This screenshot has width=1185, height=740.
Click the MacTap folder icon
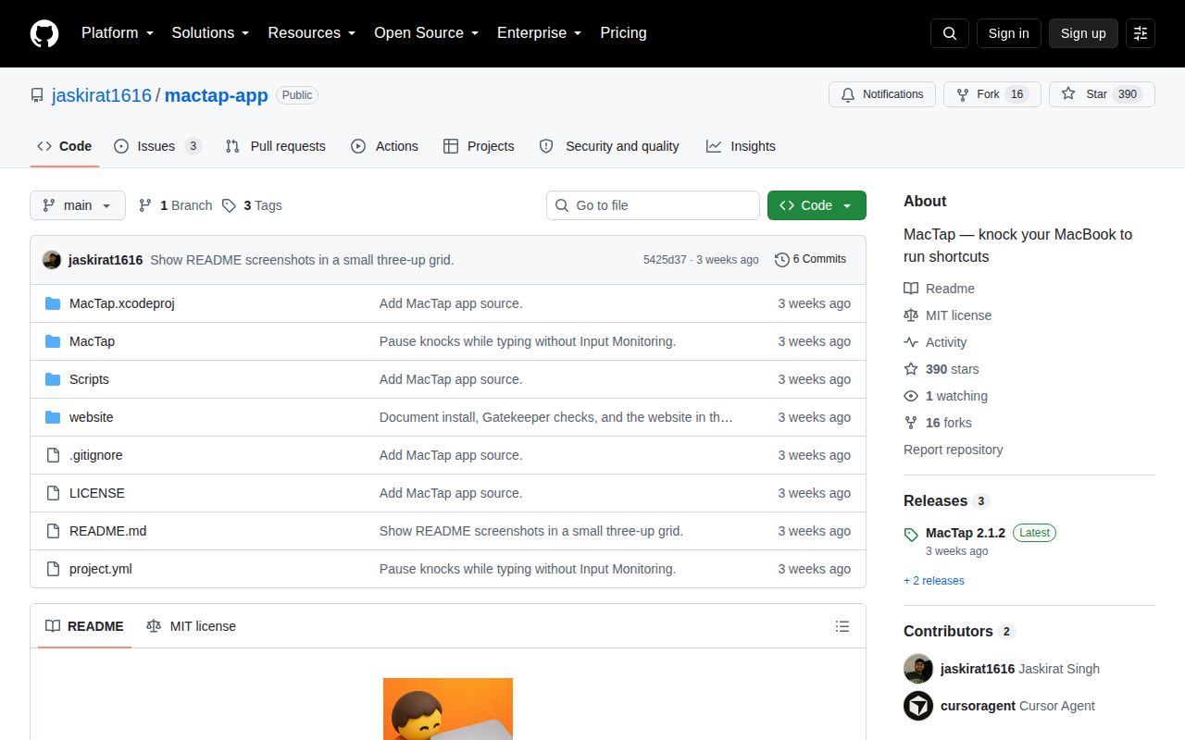pyautogui.click(x=53, y=341)
